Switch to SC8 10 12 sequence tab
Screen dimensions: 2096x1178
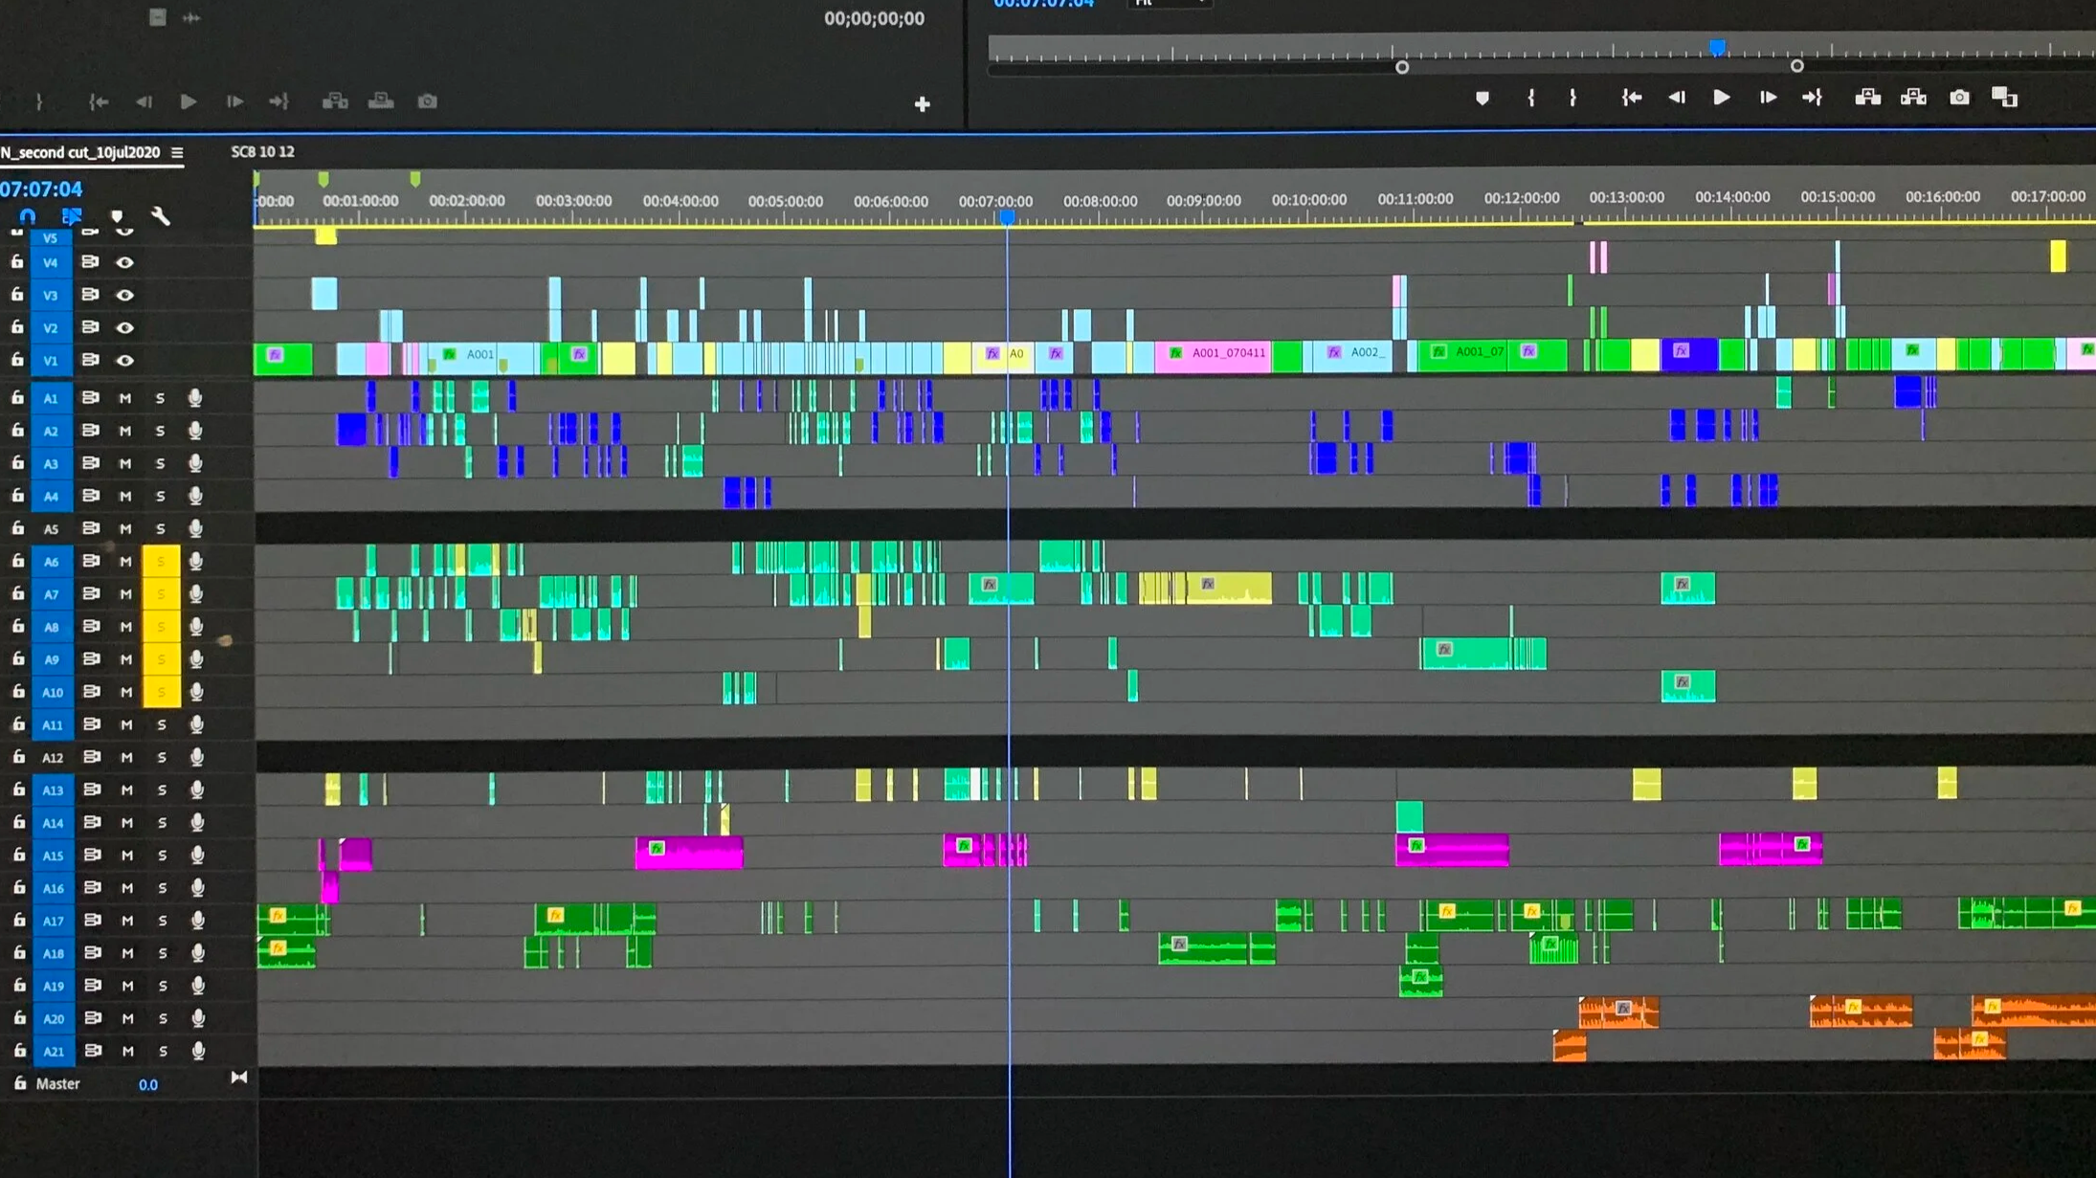click(x=262, y=152)
